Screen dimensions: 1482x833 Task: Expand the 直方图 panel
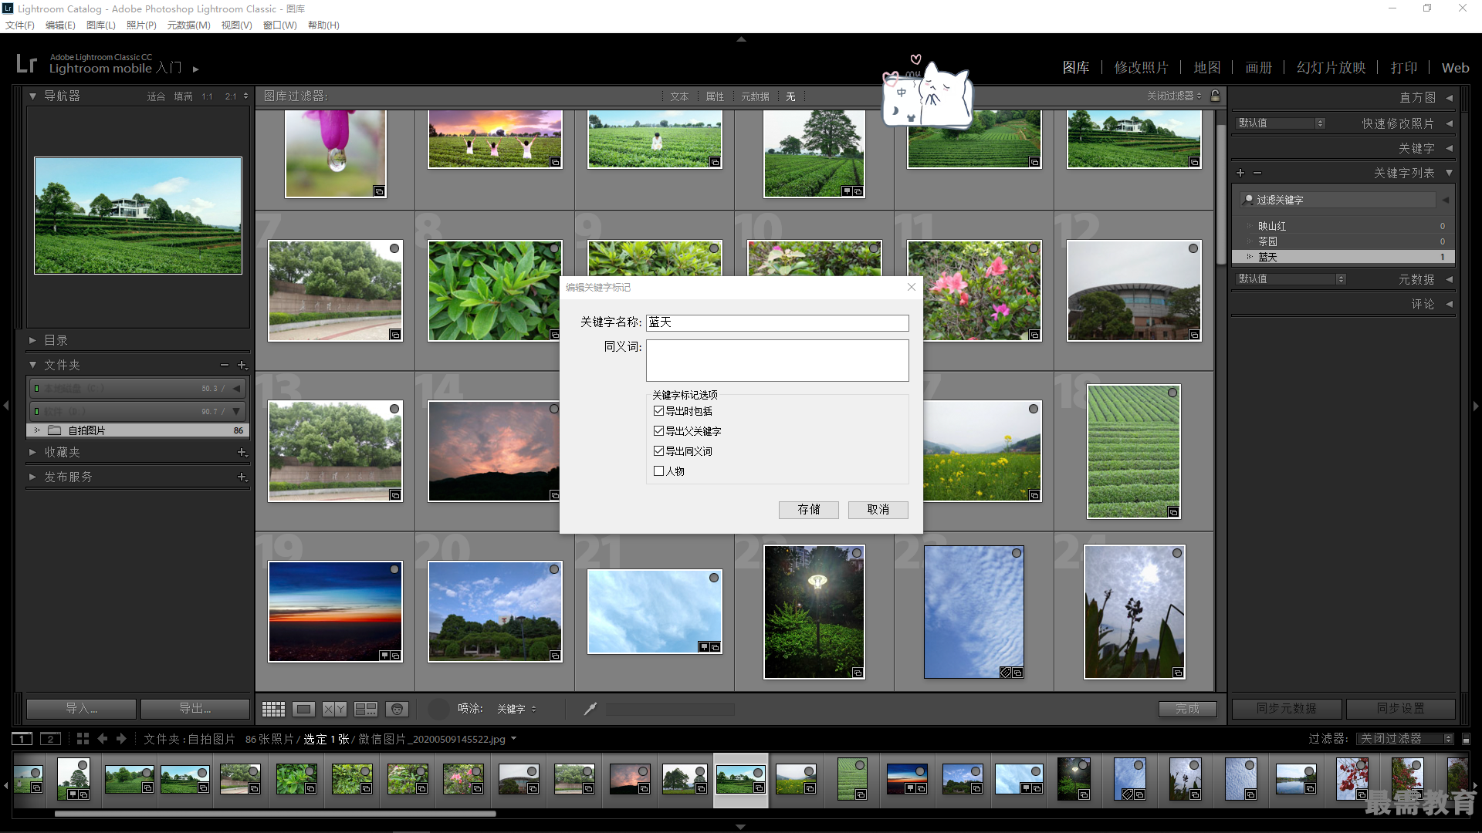point(1449,98)
